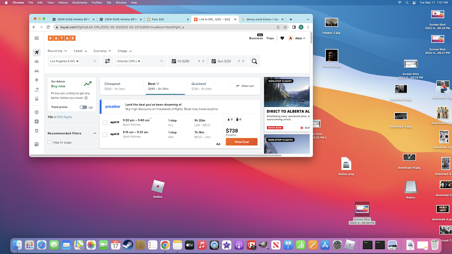The height and width of the screenshot is (254, 452).
Task: Open the History menu in menu bar
Action: tap(63, 3)
